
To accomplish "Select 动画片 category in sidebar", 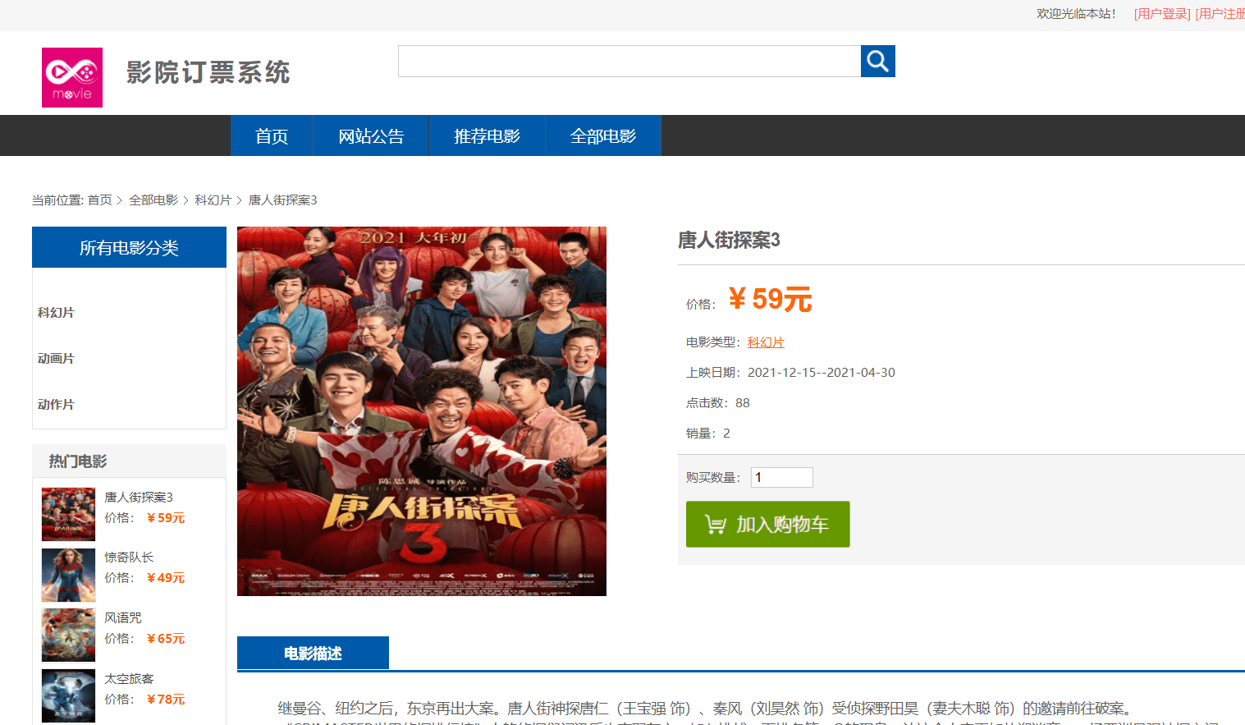I will pyautogui.click(x=56, y=359).
